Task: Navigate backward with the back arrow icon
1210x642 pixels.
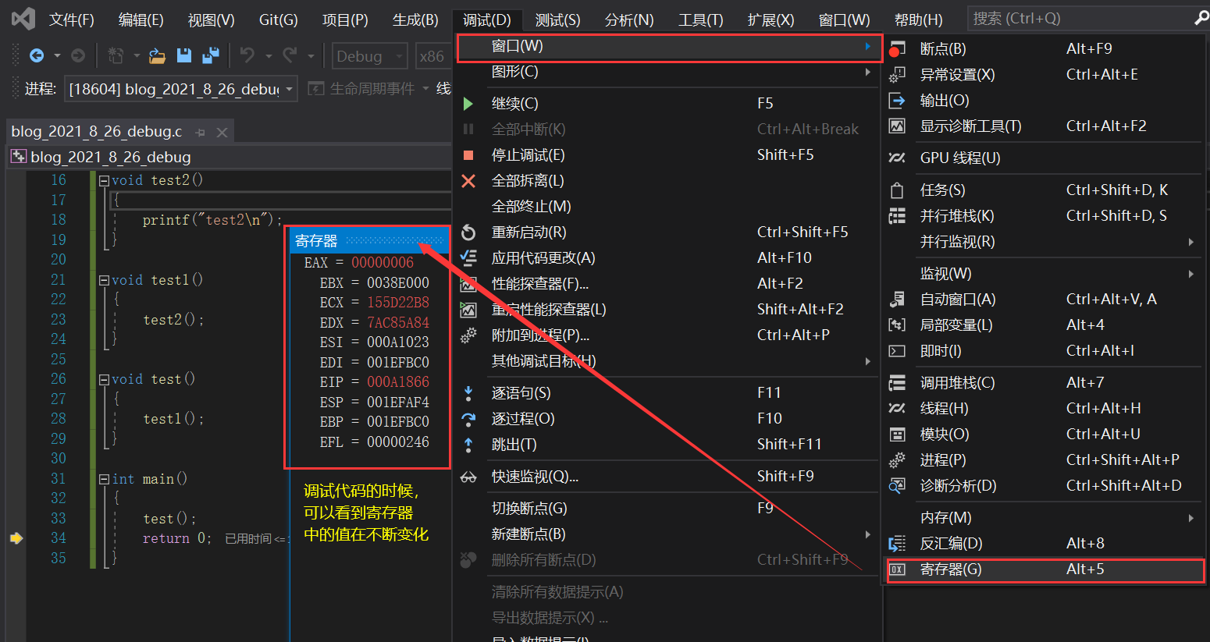Action: pyautogui.click(x=37, y=55)
